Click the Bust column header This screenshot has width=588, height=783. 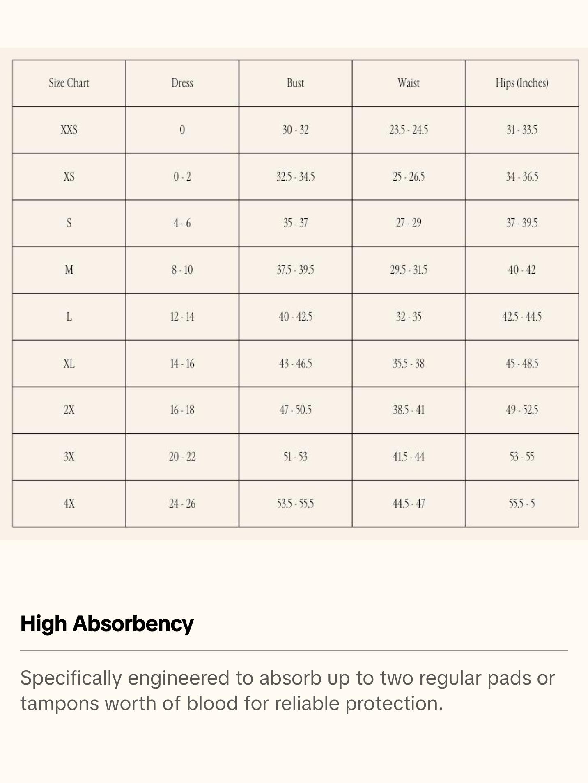click(x=295, y=83)
